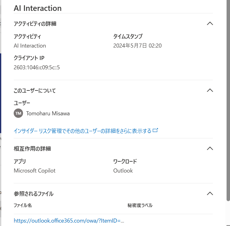Select the client IP address value
The width and height of the screenshot is (230, 226).
37,67
